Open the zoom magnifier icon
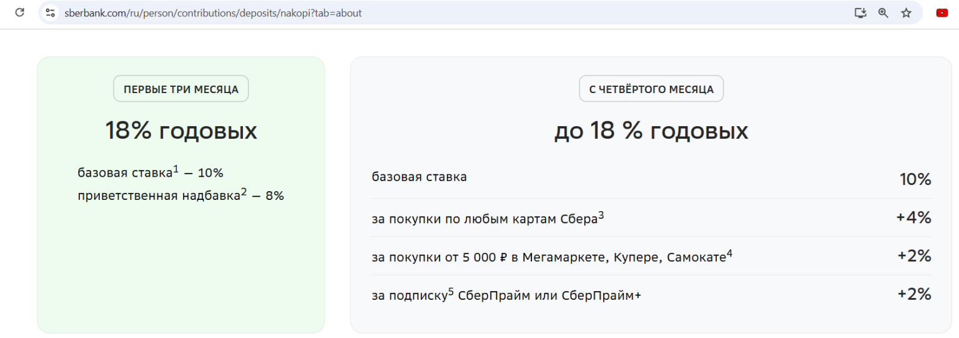 [883, 12]
